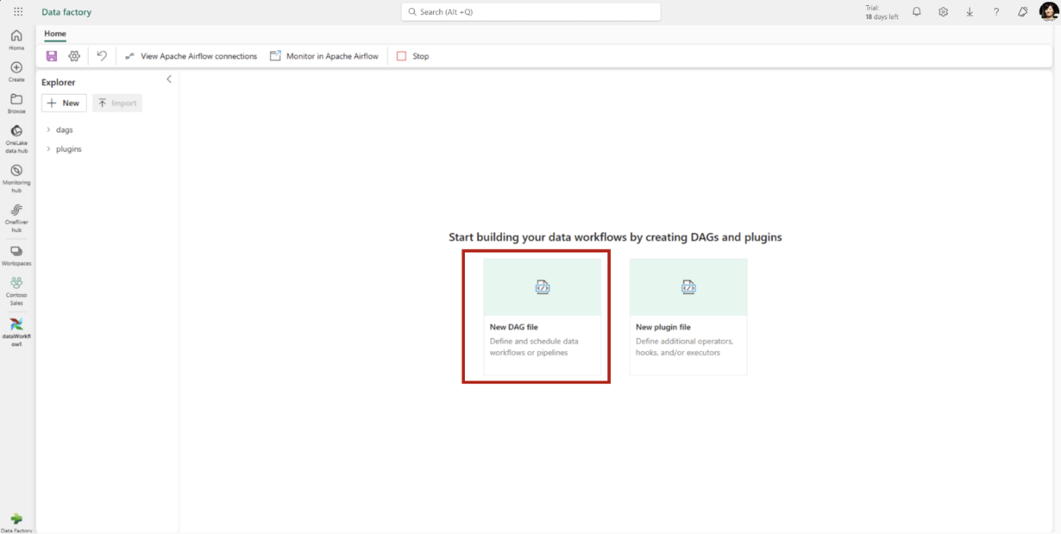
Task: Click the Search box
Action: click(531, 12)
